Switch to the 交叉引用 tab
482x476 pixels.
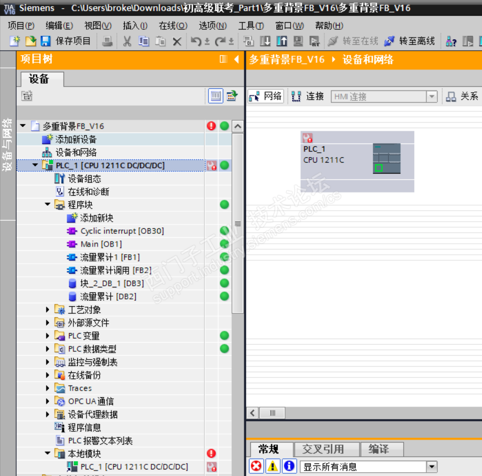click(x=327, y=449)
